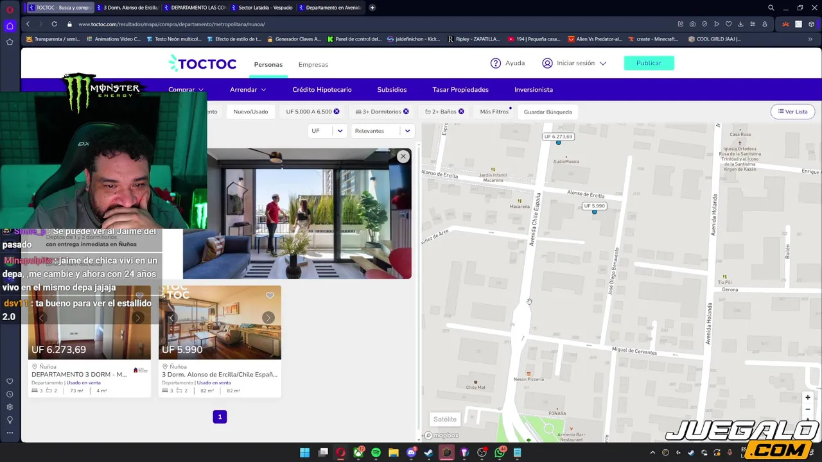Image resolution: width=822 pixels, height=462 pixels.
Task: Open Subsidios menu item
Action: [392, 90]
